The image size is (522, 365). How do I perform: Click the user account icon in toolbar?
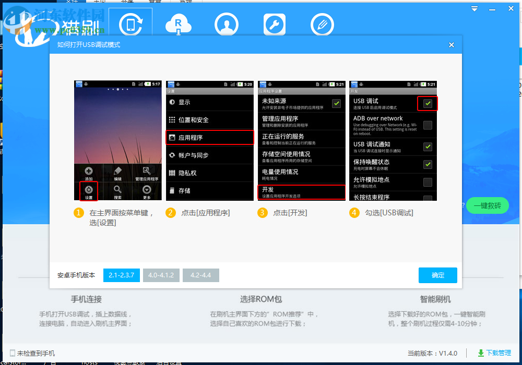pyautogui.click(x=227, y=24)
